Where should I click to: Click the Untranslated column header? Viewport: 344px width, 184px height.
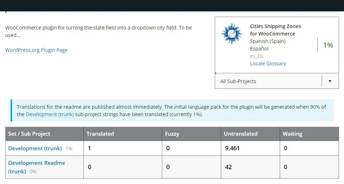pos(240,134)
